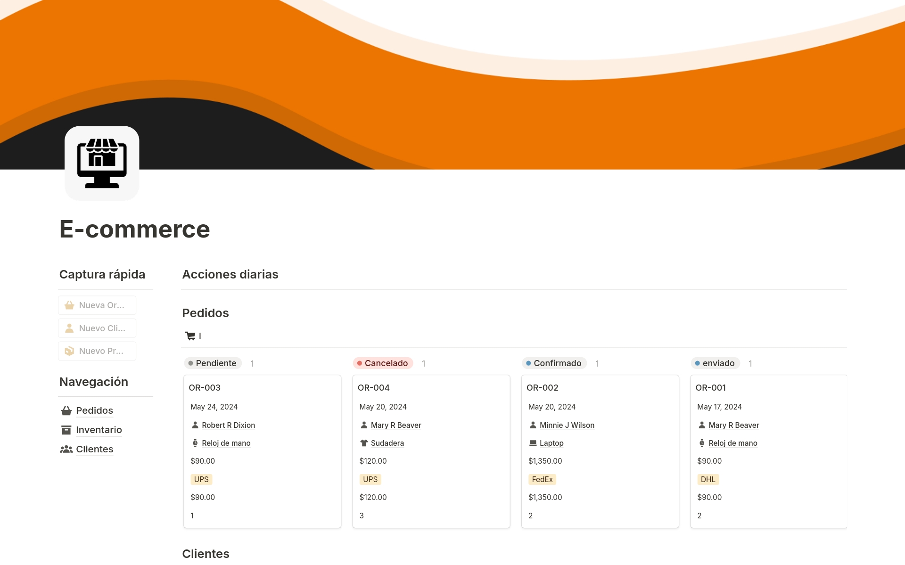Click the shopping cart view tab icon
Image resolution: width=905 pixels, height=565 pixels.
(x=190, y=336)
